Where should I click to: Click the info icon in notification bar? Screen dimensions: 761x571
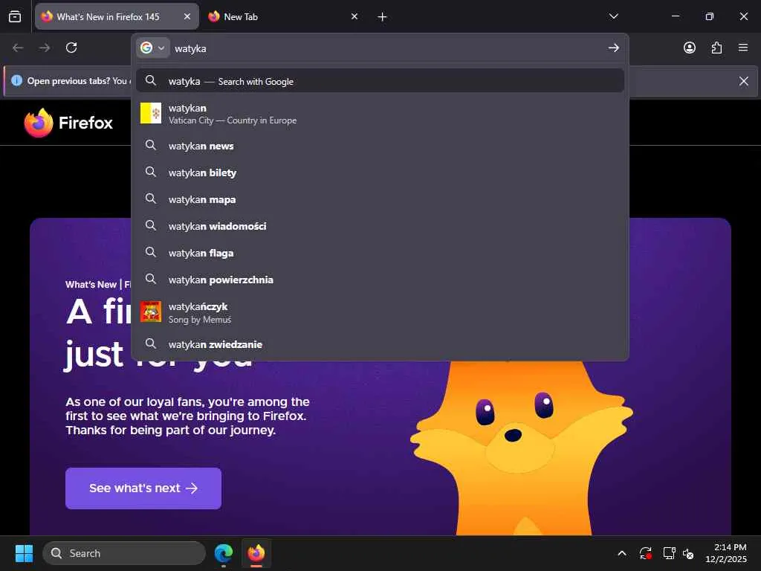[x=16, y=80]
